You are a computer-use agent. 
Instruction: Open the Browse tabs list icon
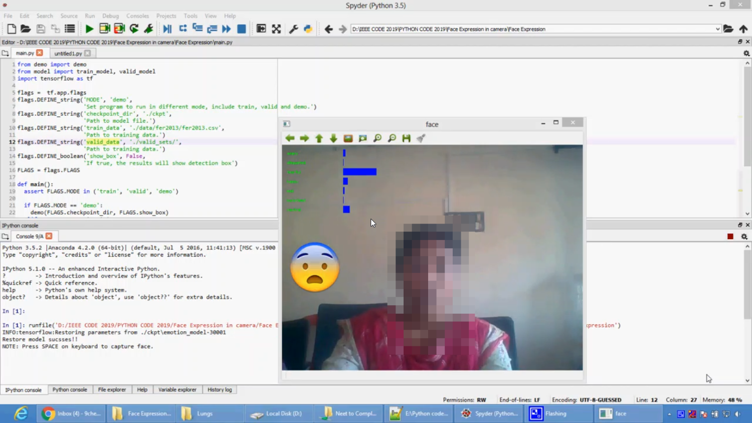(x=70, y=29)
